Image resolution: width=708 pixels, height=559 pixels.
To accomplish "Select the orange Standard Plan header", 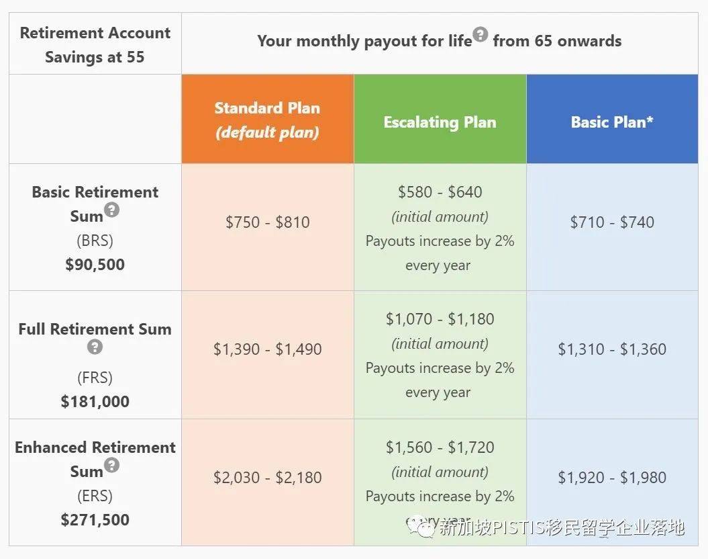I will (267, 120).
